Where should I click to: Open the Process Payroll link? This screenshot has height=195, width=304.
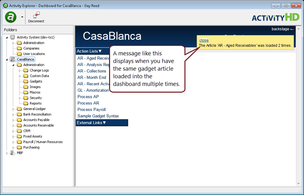(92, 109)
